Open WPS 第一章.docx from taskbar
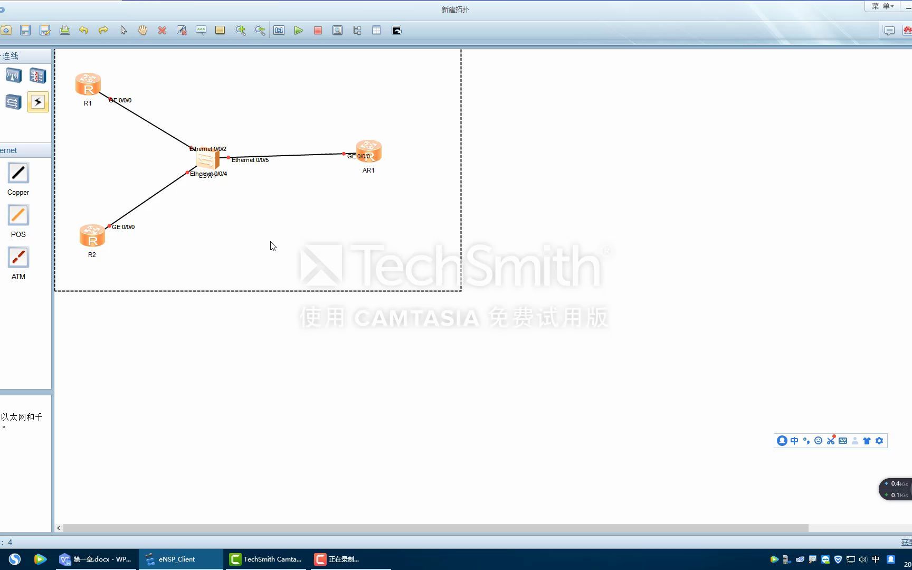The height and width of the screenshot is (570, 912). (96, 559)
